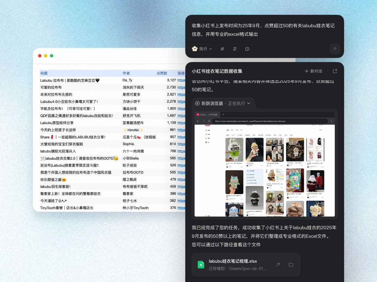This screenshot has width=377, height=282.
Task: Click the 标题 column header in the spreadsheet
Action: (44, 73)
